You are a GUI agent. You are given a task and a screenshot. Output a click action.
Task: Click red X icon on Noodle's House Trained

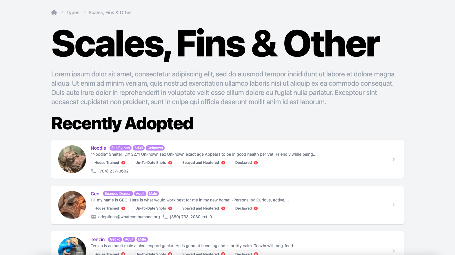(x=123, y=163)
